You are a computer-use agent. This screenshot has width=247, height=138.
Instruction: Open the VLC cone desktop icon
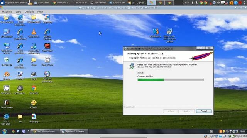point(34,33)
